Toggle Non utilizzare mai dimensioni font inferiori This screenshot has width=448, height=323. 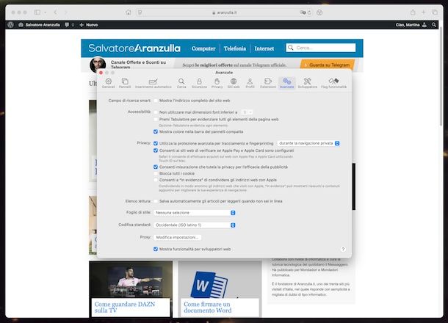click(x=156, y=112)
